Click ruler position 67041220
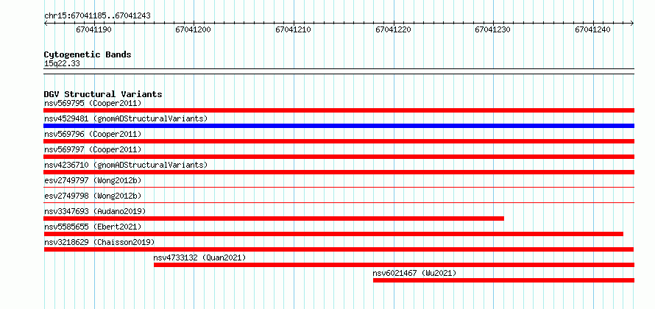The image size is (655, 309). (394, 29)
